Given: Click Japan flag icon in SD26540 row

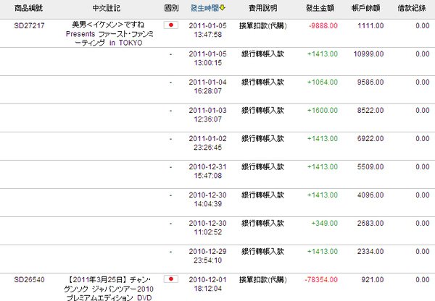Looking at the screenshot, I should point(171,279).
